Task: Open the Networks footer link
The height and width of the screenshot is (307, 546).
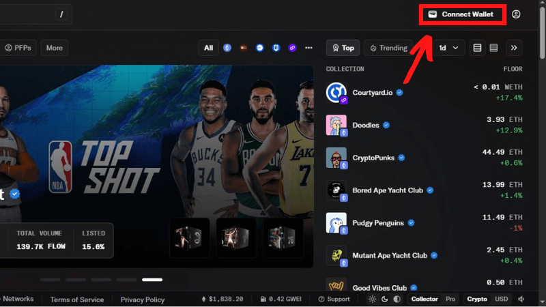Action: coord(18,299)
